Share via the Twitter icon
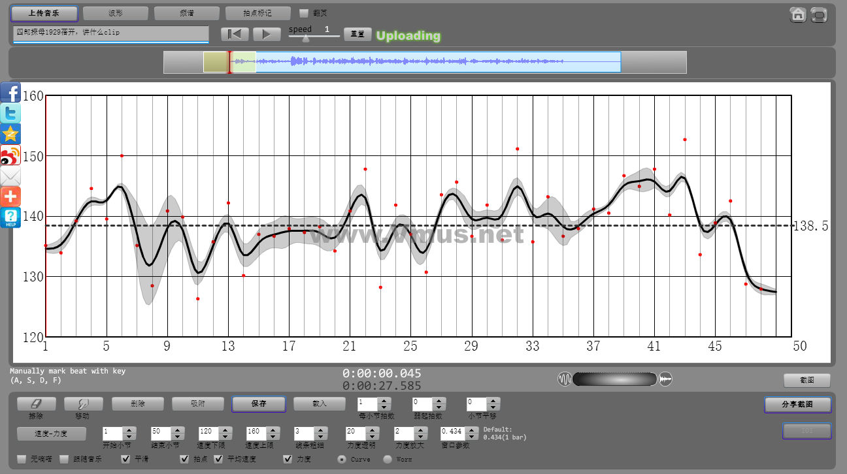 [x=10, y=113]
